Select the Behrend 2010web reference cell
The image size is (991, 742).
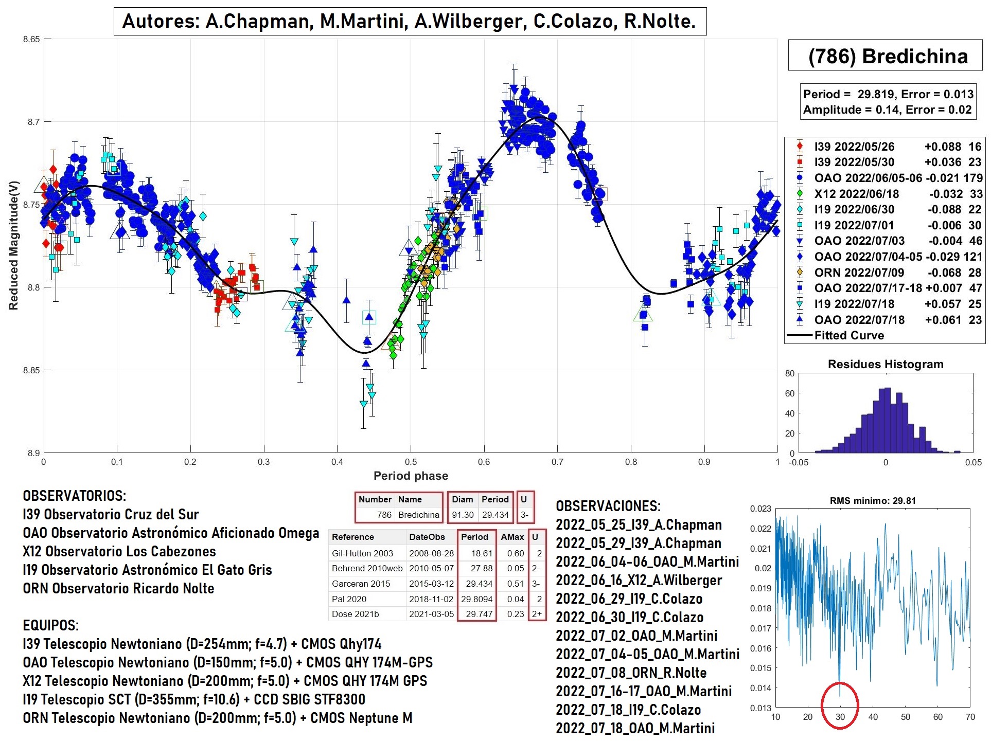367,568
